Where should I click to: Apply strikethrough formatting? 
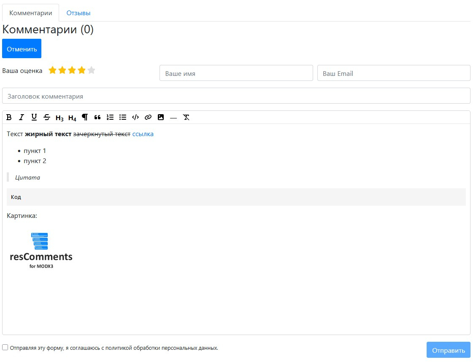click(47, 117)
